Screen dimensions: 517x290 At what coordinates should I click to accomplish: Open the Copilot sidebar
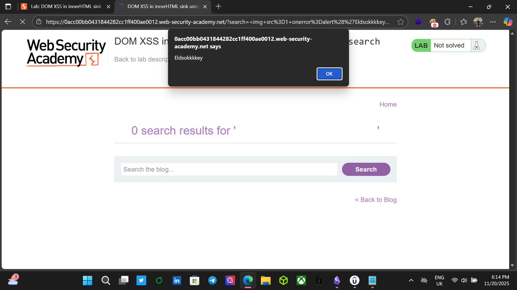(x=507, y=22)
